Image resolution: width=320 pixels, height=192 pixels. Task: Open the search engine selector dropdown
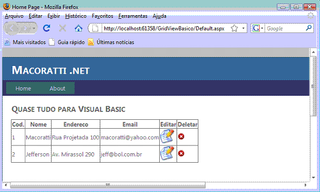pyautogui.click(x=262, y=28)
